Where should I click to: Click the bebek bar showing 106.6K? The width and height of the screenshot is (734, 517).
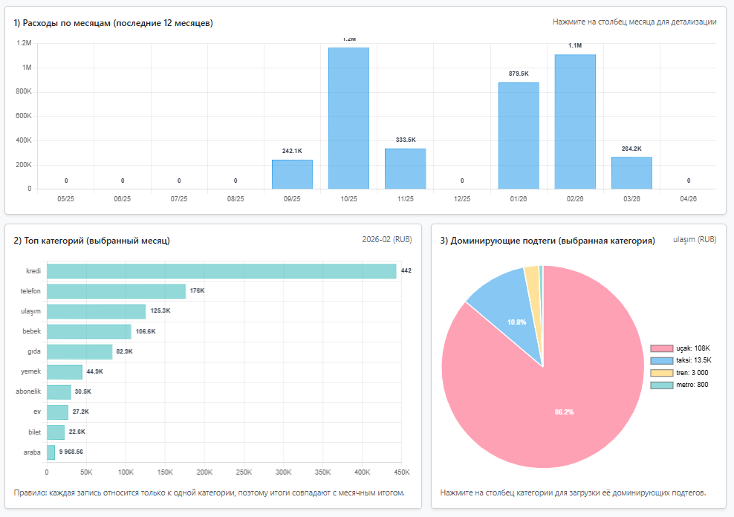click(x=88, y=331)
